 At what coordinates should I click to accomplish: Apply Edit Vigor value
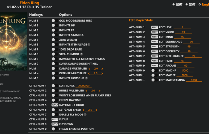[155, 32]
